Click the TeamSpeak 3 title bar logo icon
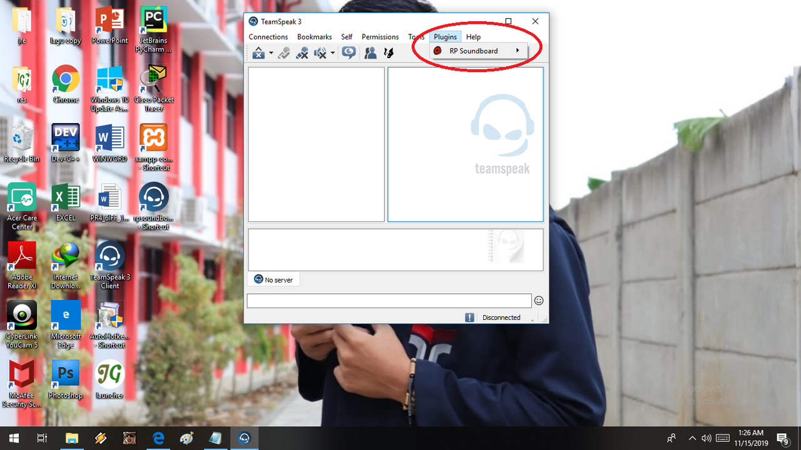Screen dimensions: 801x450 [x=253, y=21]
